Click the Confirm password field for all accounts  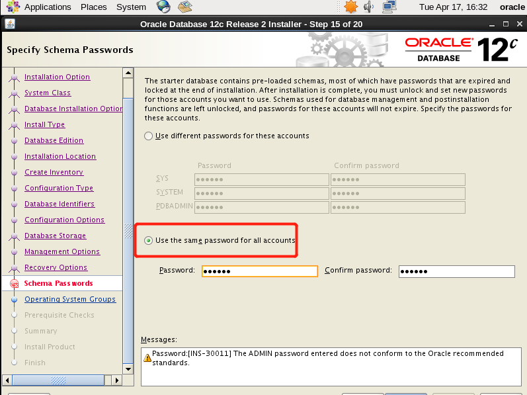coord(456,271)
